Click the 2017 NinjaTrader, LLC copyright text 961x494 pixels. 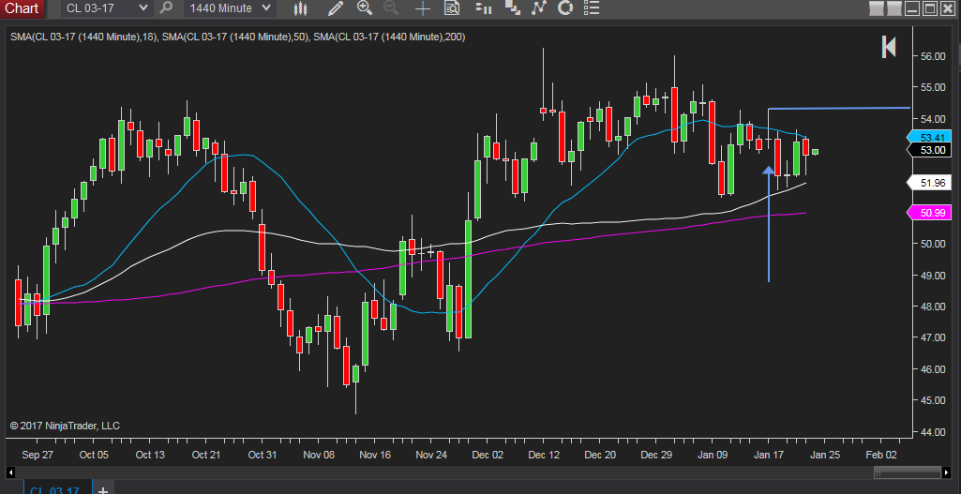click(65, 426)
